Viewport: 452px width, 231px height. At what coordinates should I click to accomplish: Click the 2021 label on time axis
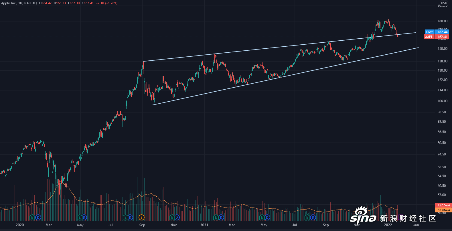click(x=204, y=225)
